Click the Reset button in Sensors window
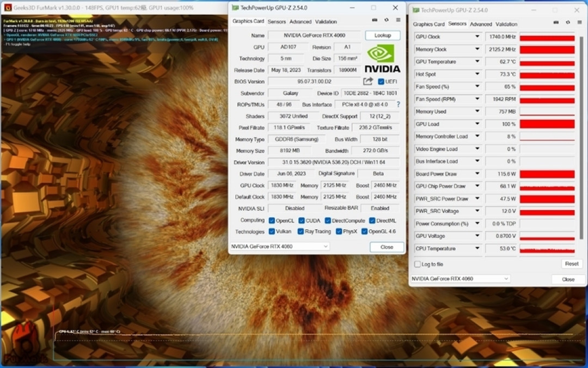 point(572,263)
